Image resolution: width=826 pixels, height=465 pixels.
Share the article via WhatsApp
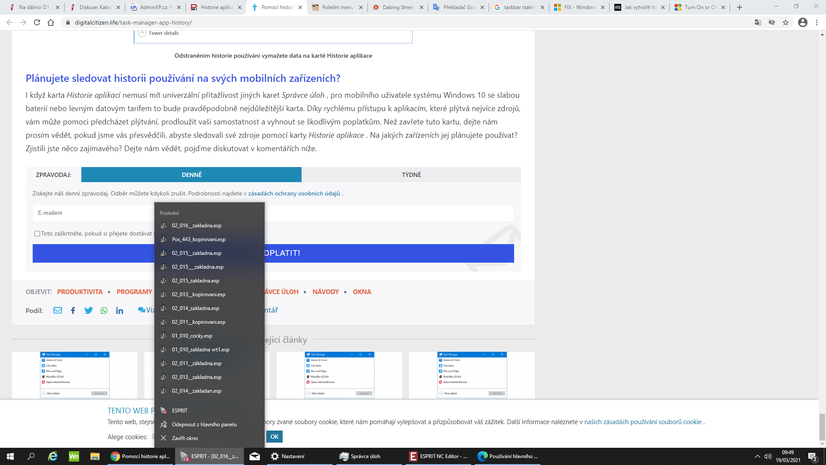(x=104, y=310)
